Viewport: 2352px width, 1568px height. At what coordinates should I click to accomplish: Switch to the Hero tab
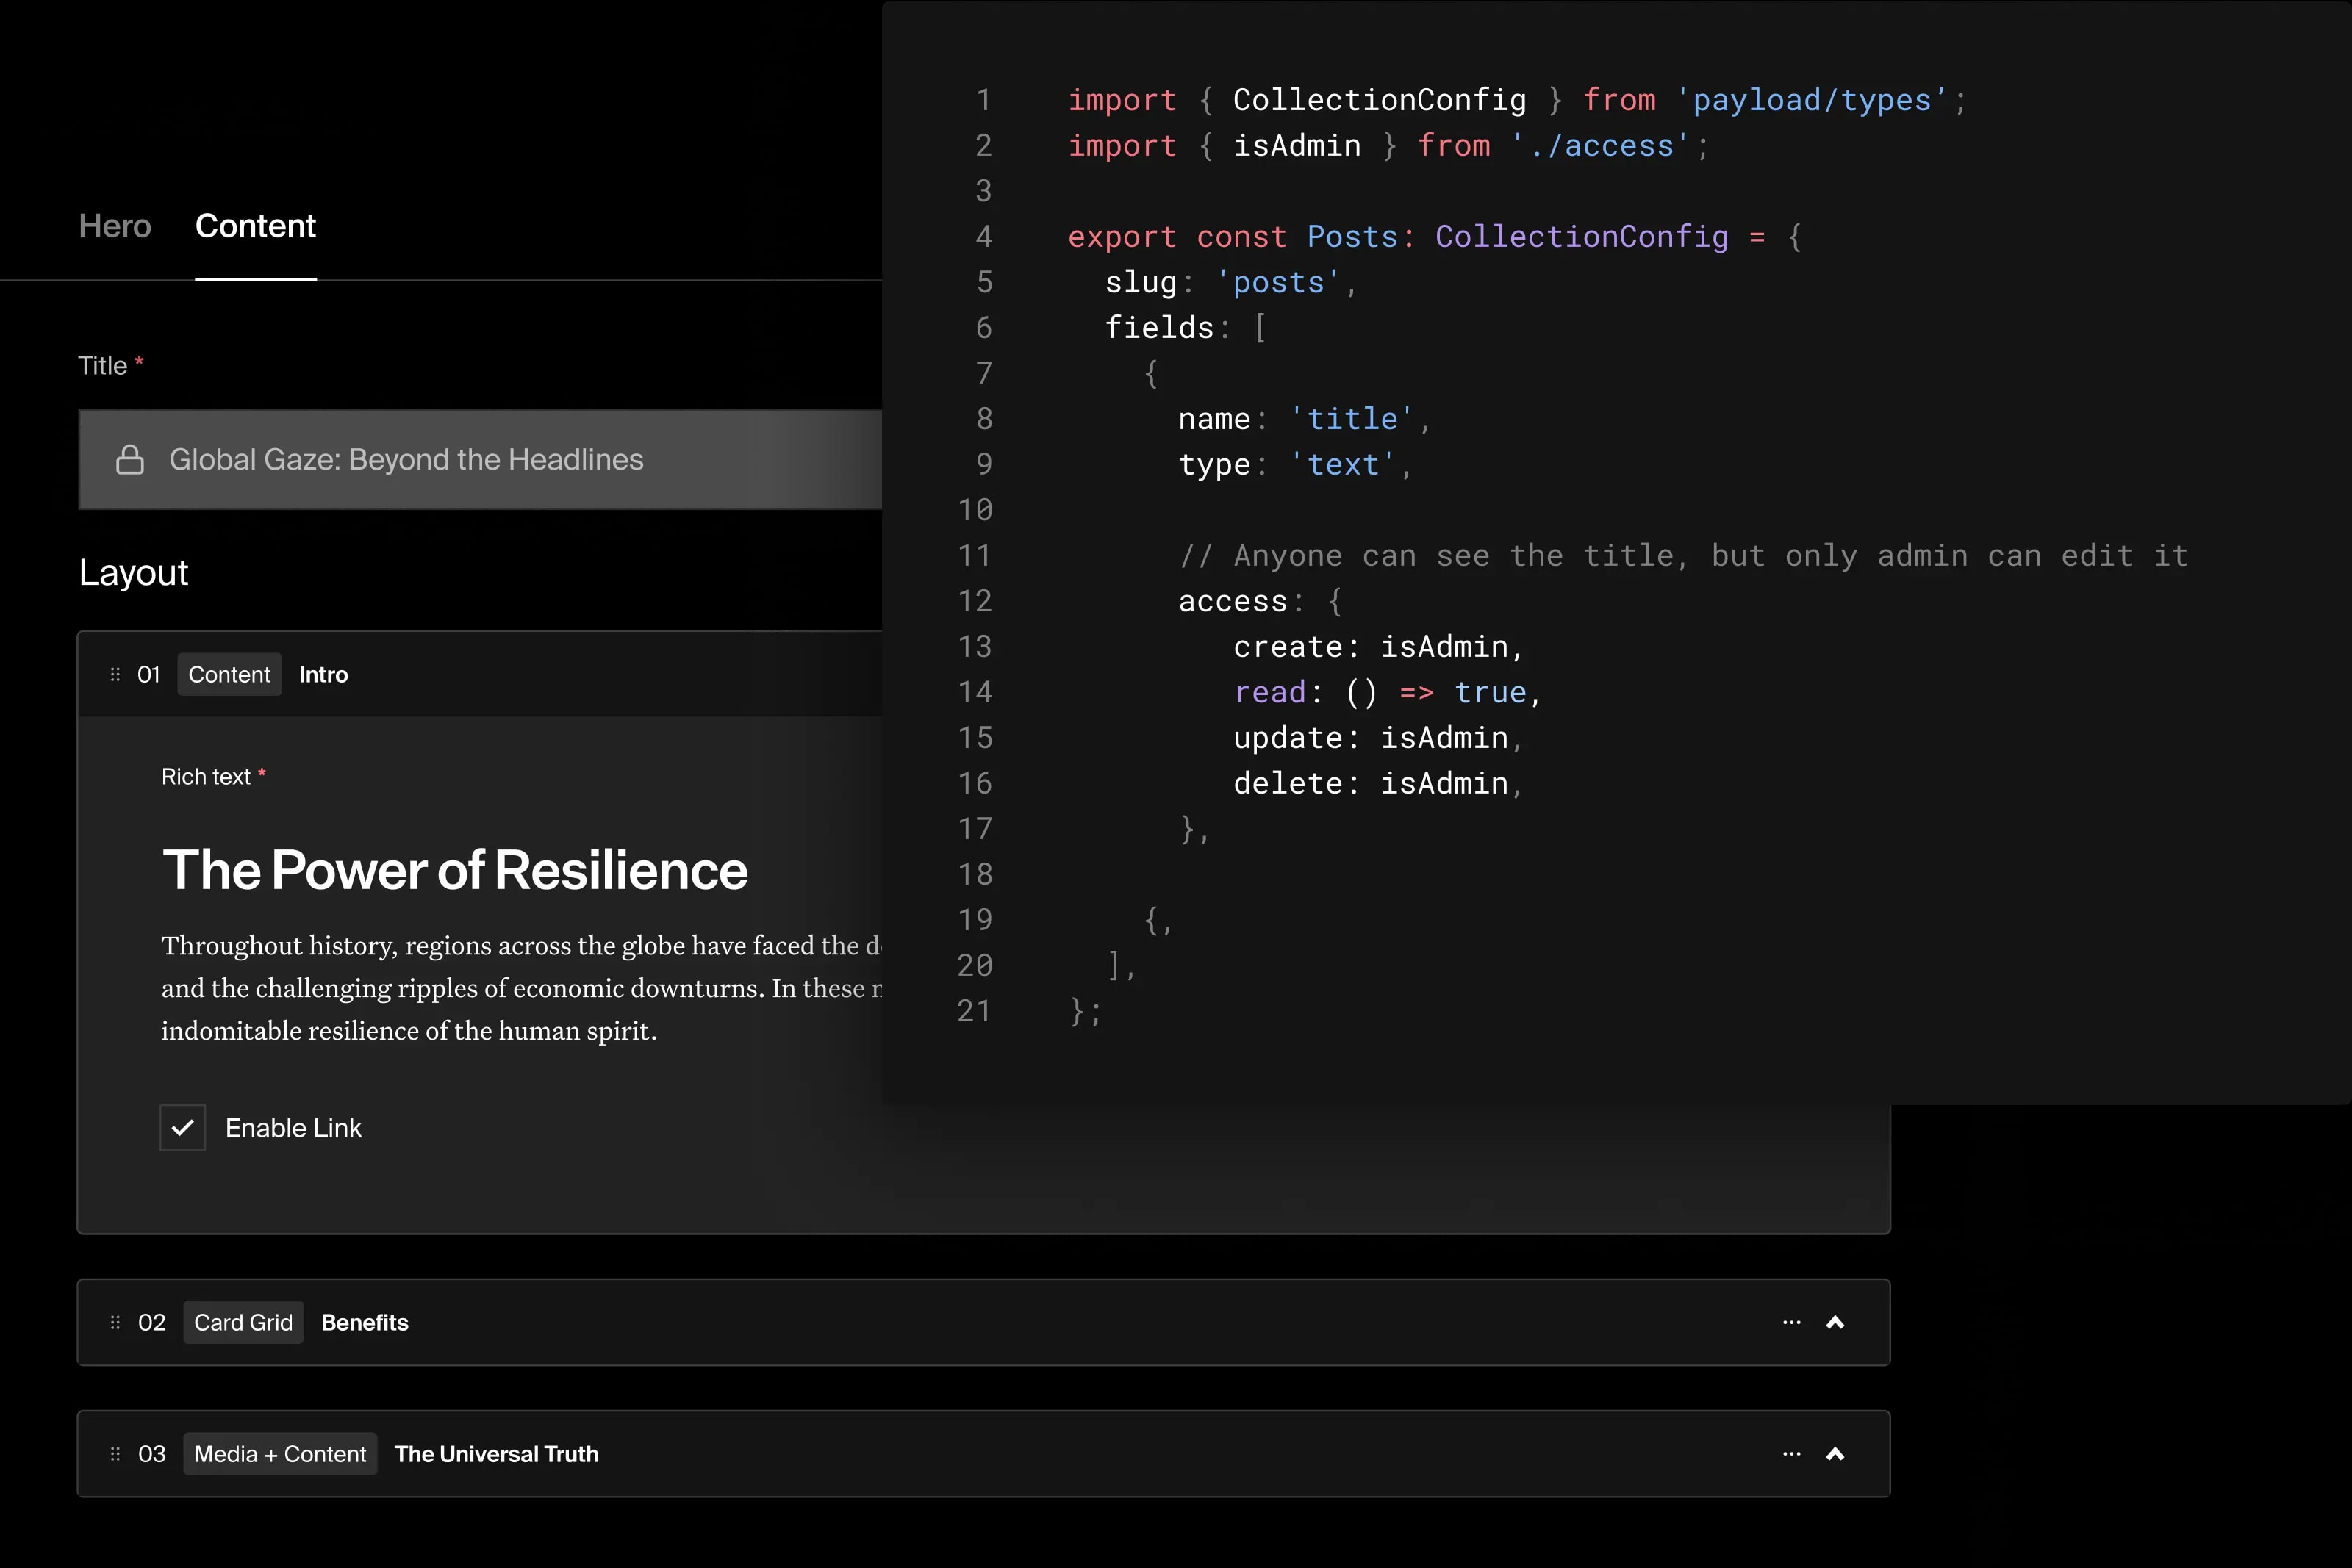114,226
